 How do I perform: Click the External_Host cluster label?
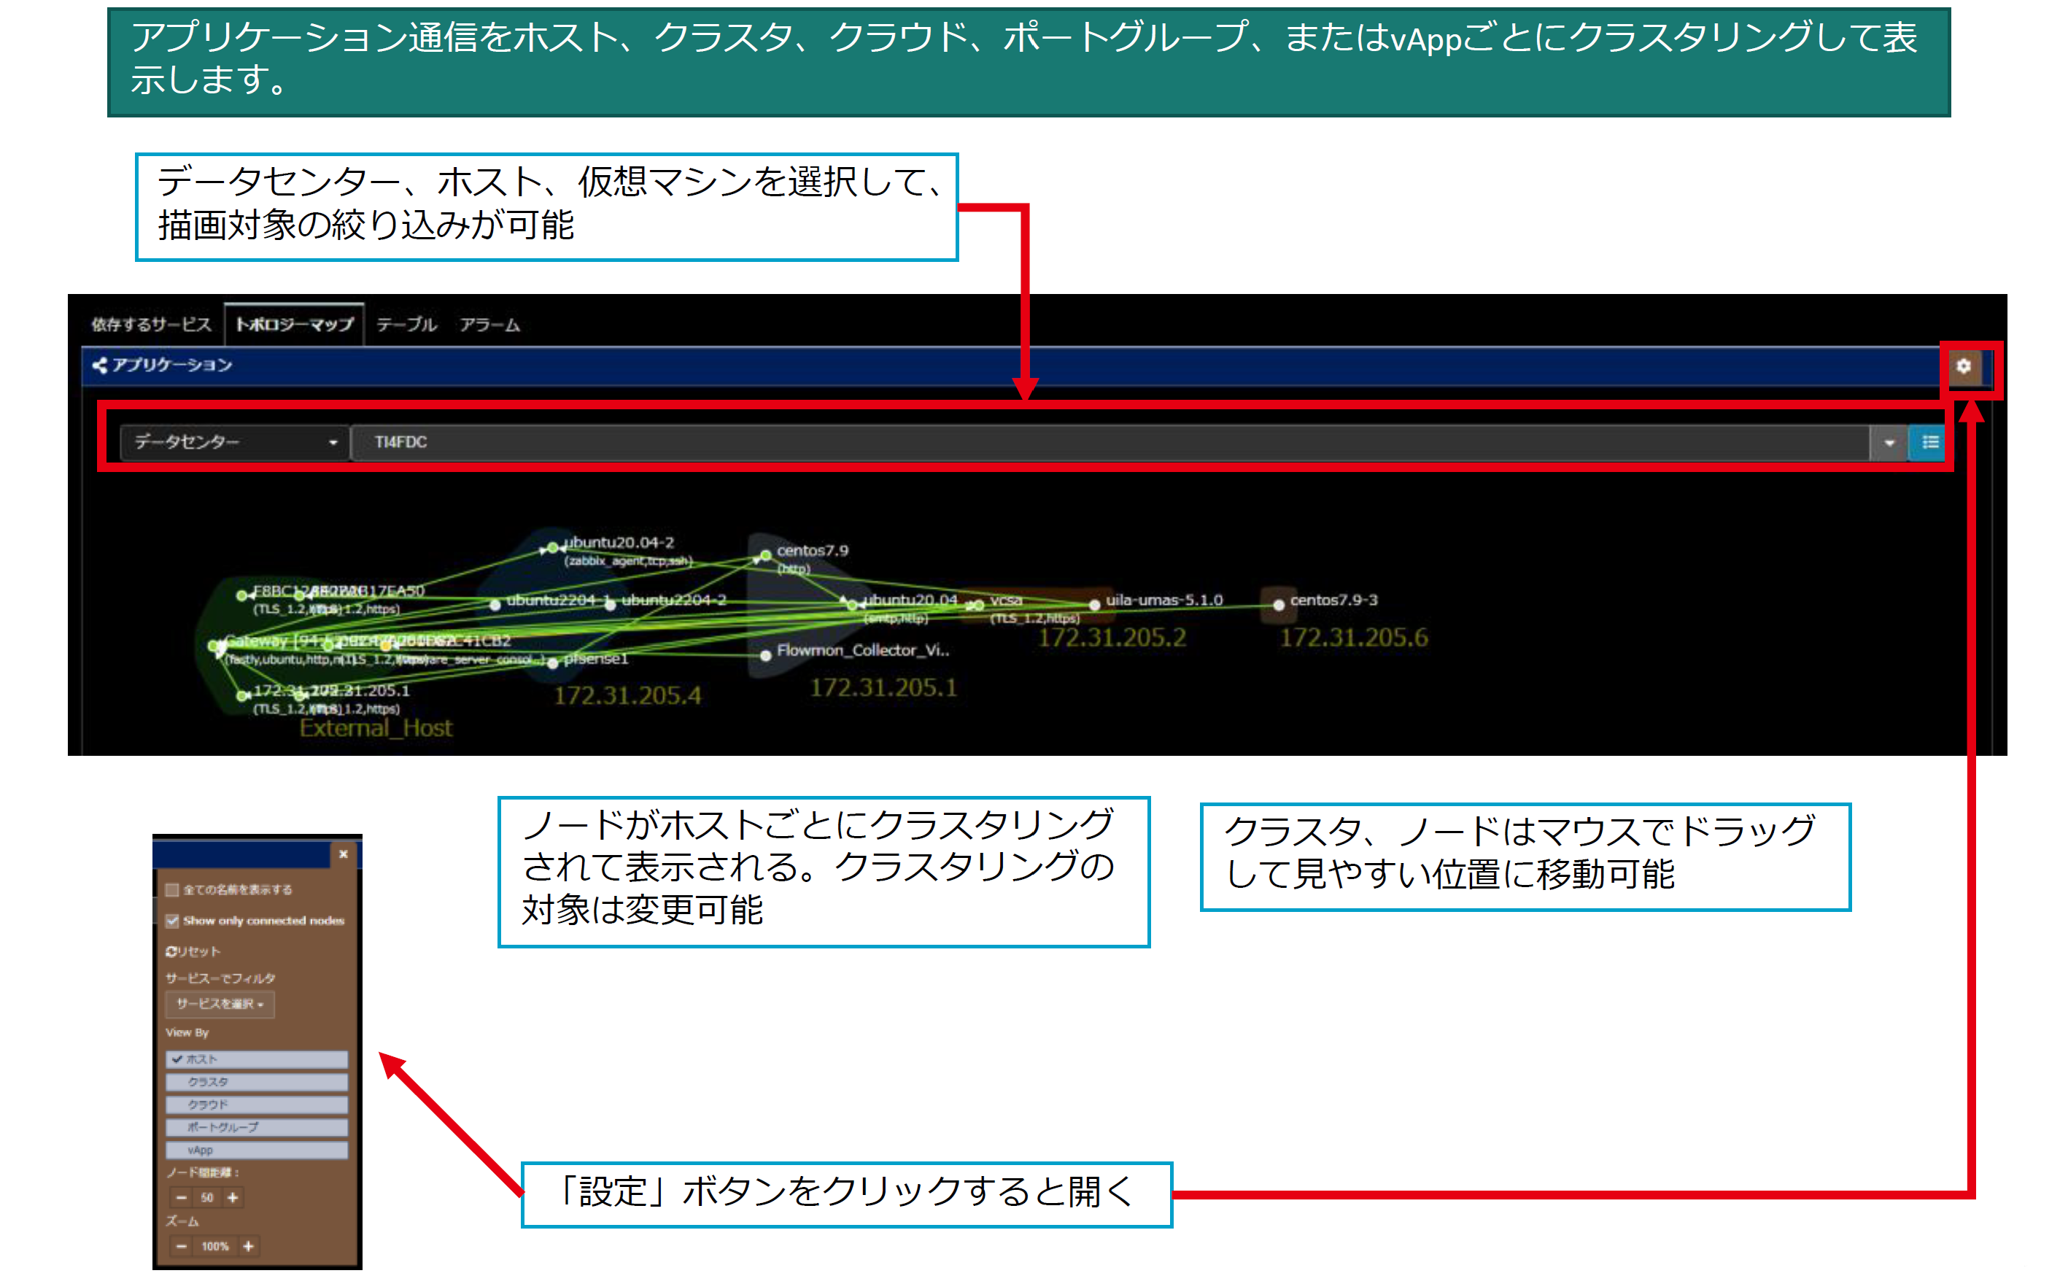point(376,728)
